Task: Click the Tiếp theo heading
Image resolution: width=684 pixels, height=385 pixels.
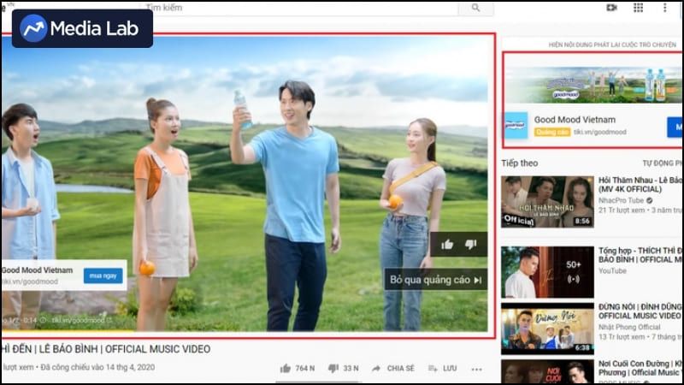Action: [520, 163]
